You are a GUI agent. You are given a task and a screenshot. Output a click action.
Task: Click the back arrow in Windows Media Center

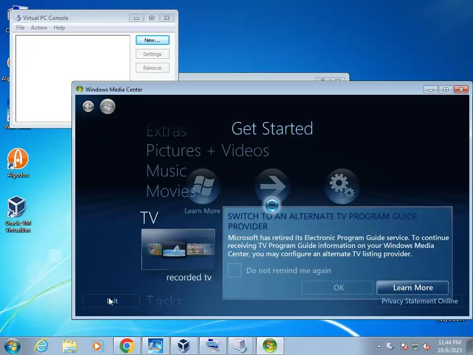click(x=88, y=106)
